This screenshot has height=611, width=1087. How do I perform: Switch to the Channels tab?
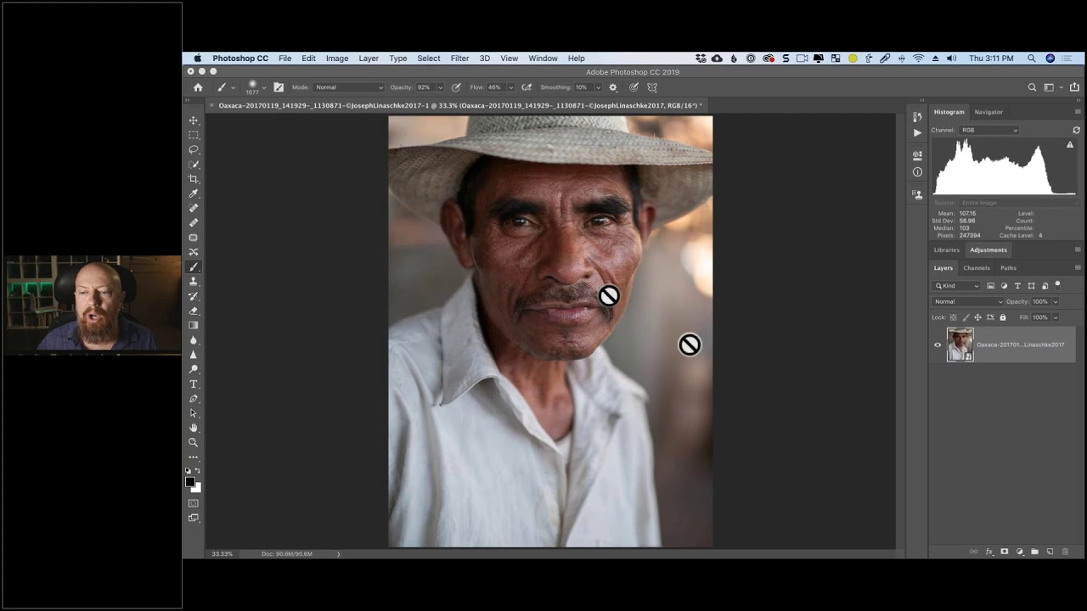click(977, 268)
